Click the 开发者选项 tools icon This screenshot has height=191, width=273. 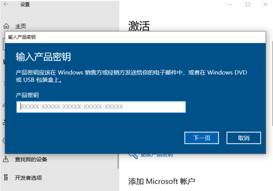coord(6,177)
